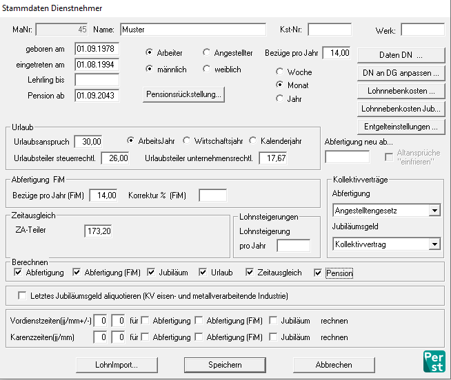The width and height of the screenshot is (451, 380).
Task: Cancel with the Abbrechen button
Action: pyautogui.click(x=334, y=365)
